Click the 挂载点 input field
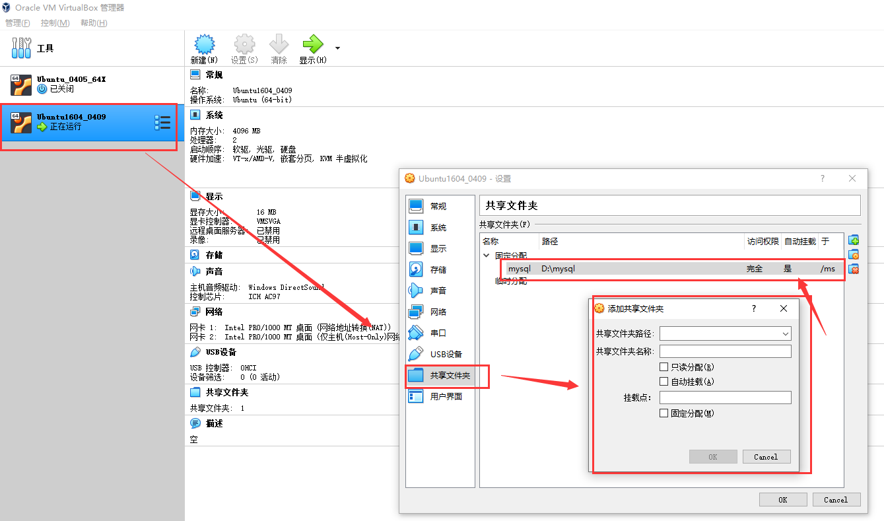 pos(724,397)
